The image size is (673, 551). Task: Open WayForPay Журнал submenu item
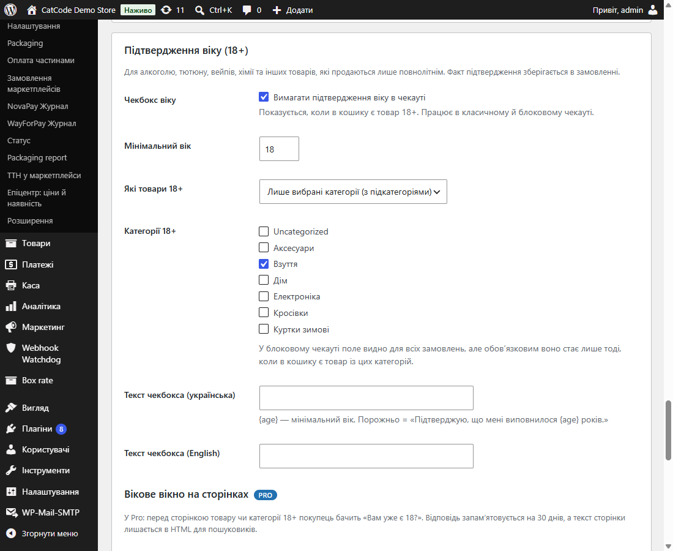42,124
